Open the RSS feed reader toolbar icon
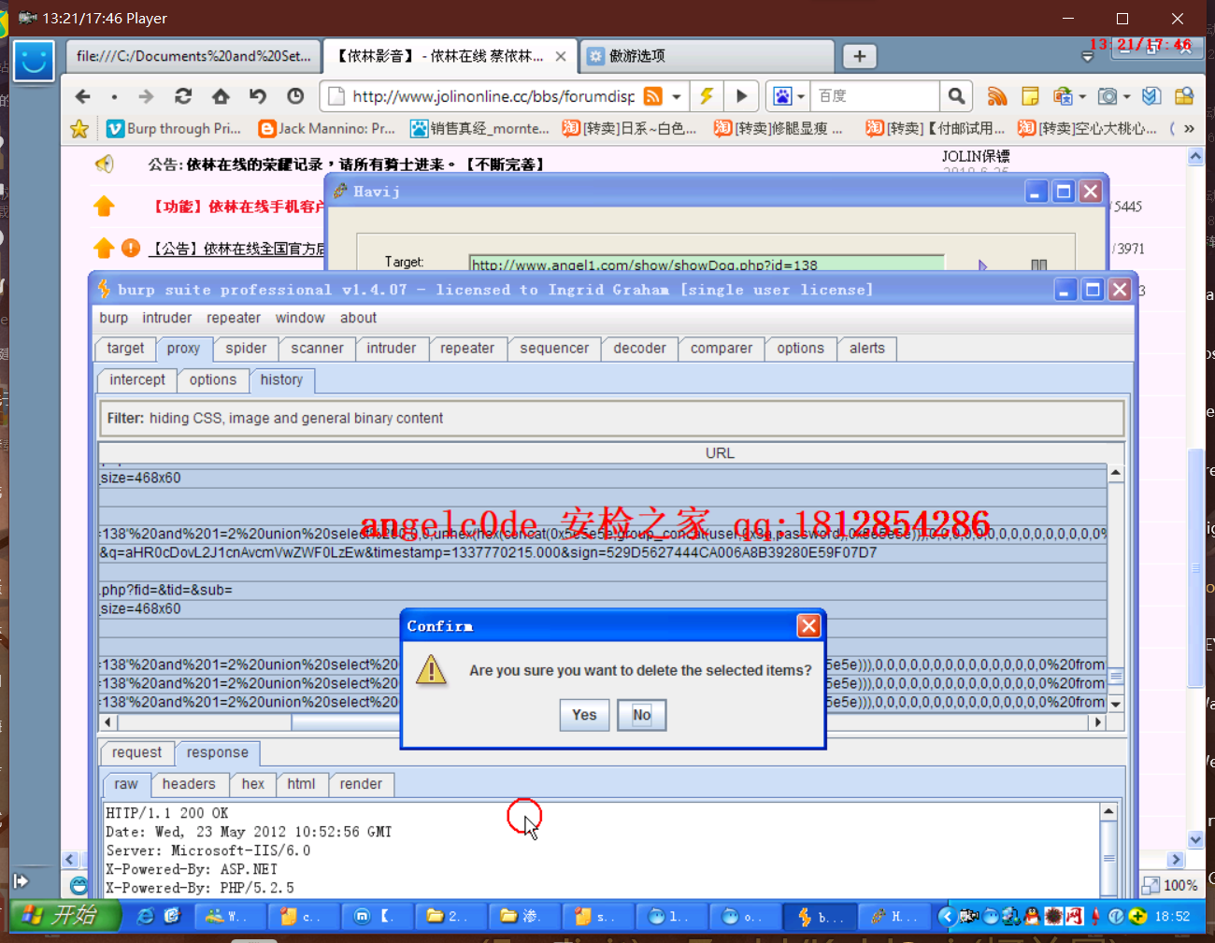Viewport: 1215px width, 943px height. (x=997, y=96)
